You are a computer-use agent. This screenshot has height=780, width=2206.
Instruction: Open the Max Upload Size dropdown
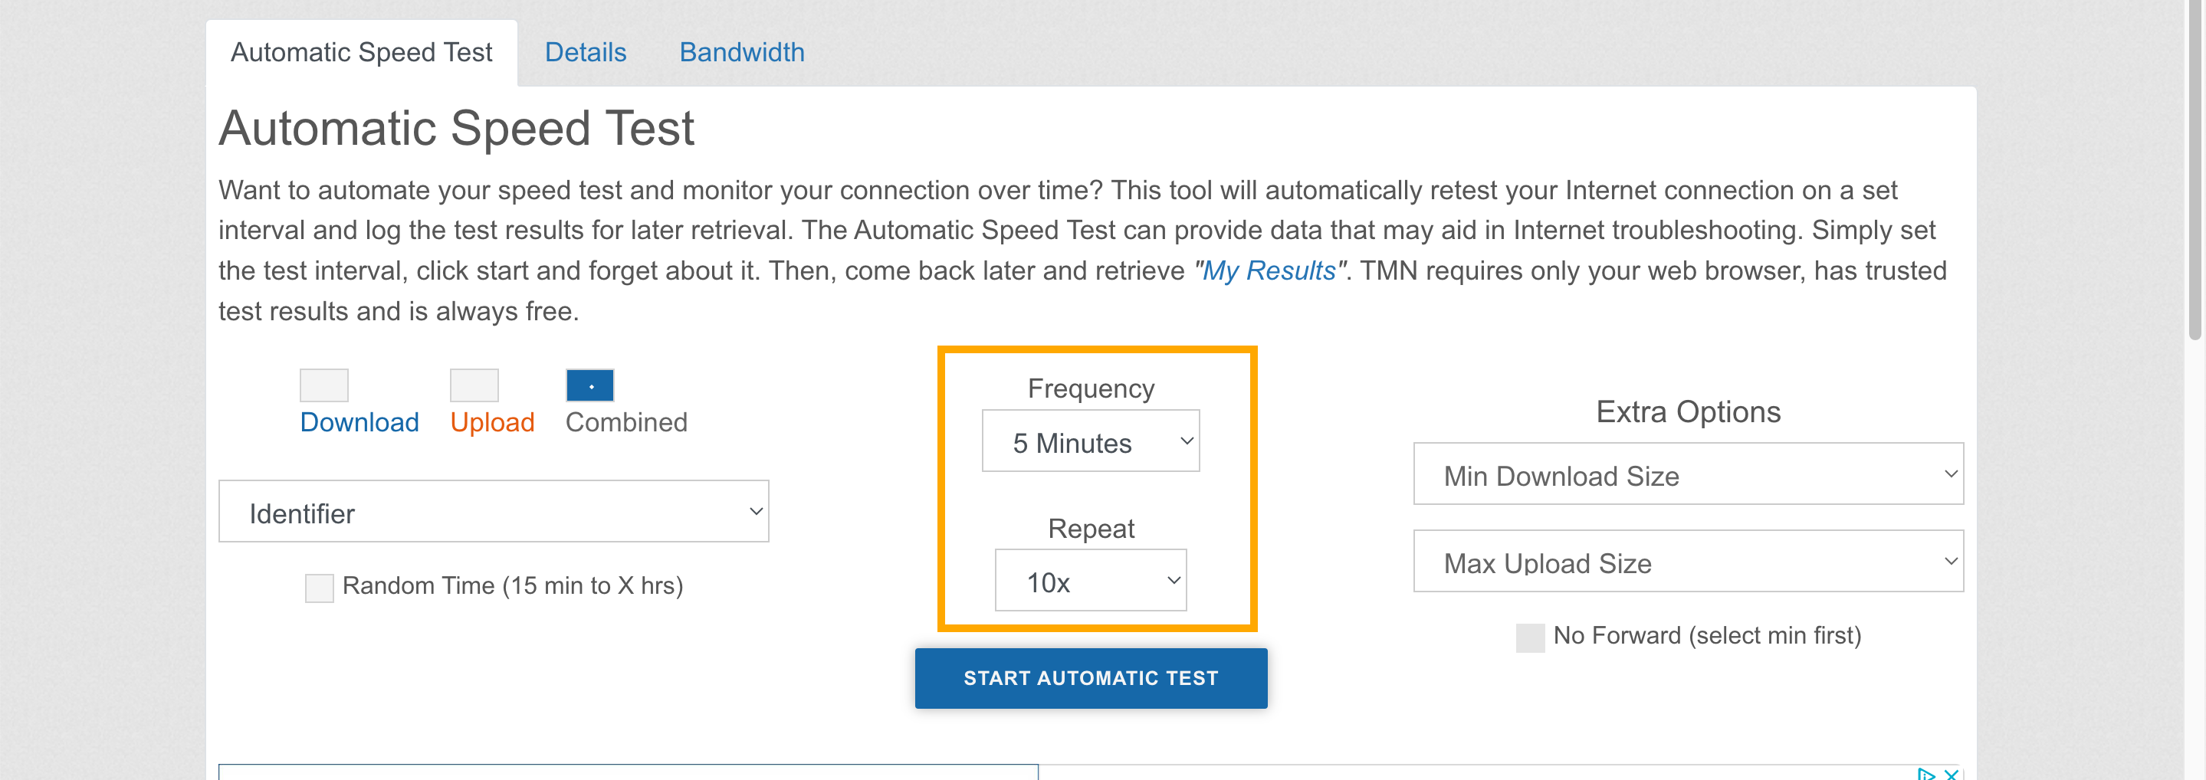[x=1688, y=561]
